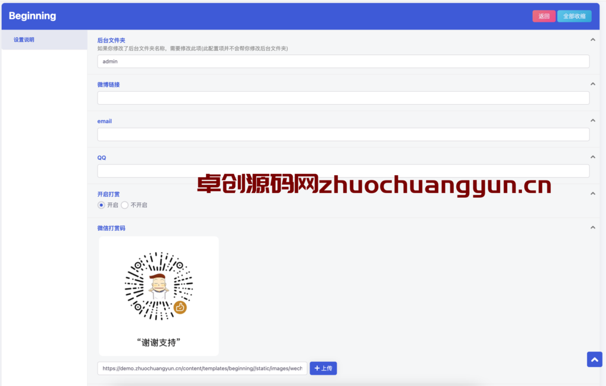Screen dimensions: 606x386
Task: Click the red 返回 button
Action: click(544, 16)
